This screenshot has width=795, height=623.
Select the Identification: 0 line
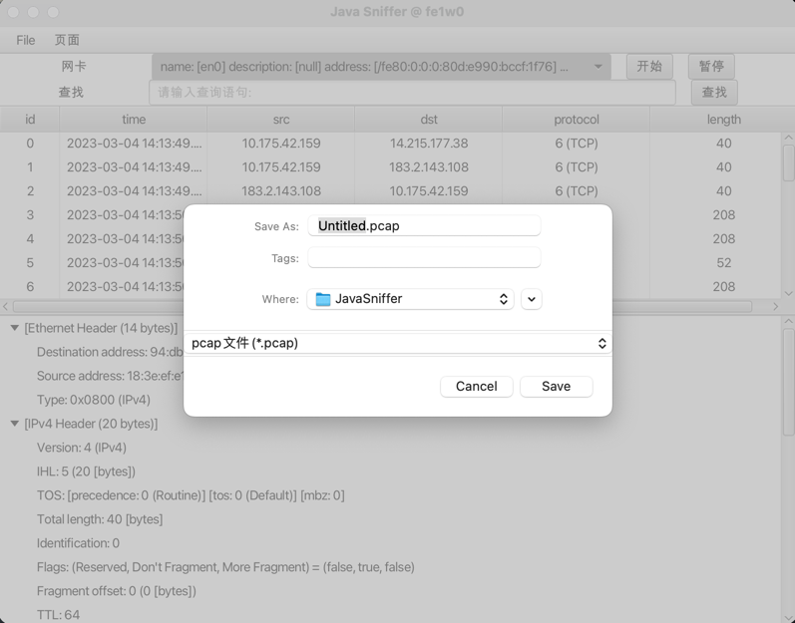pyautogui.click(x=78, y=543)
